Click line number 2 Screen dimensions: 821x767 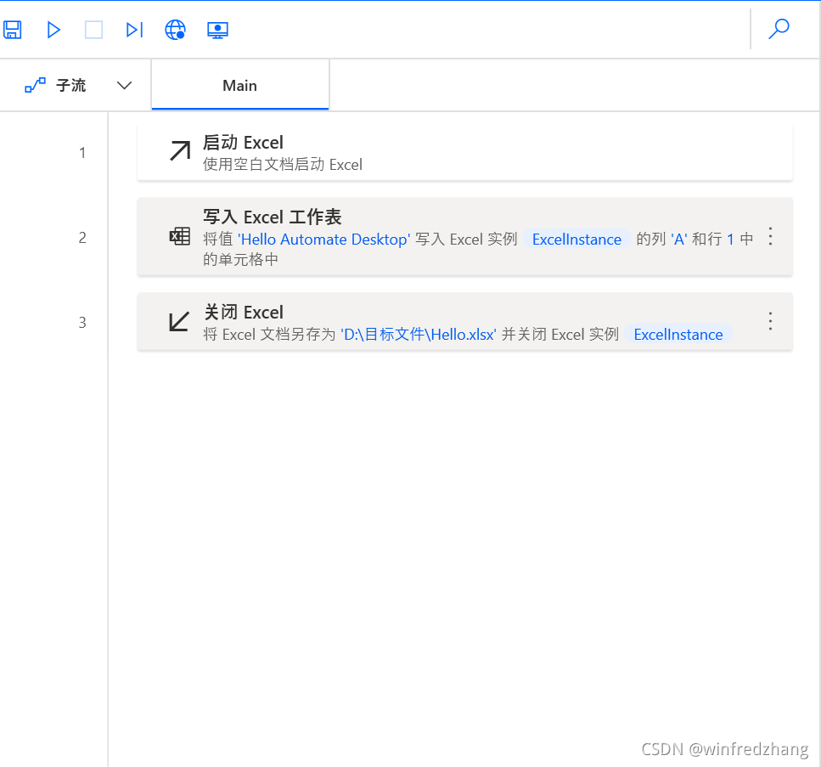82,237
